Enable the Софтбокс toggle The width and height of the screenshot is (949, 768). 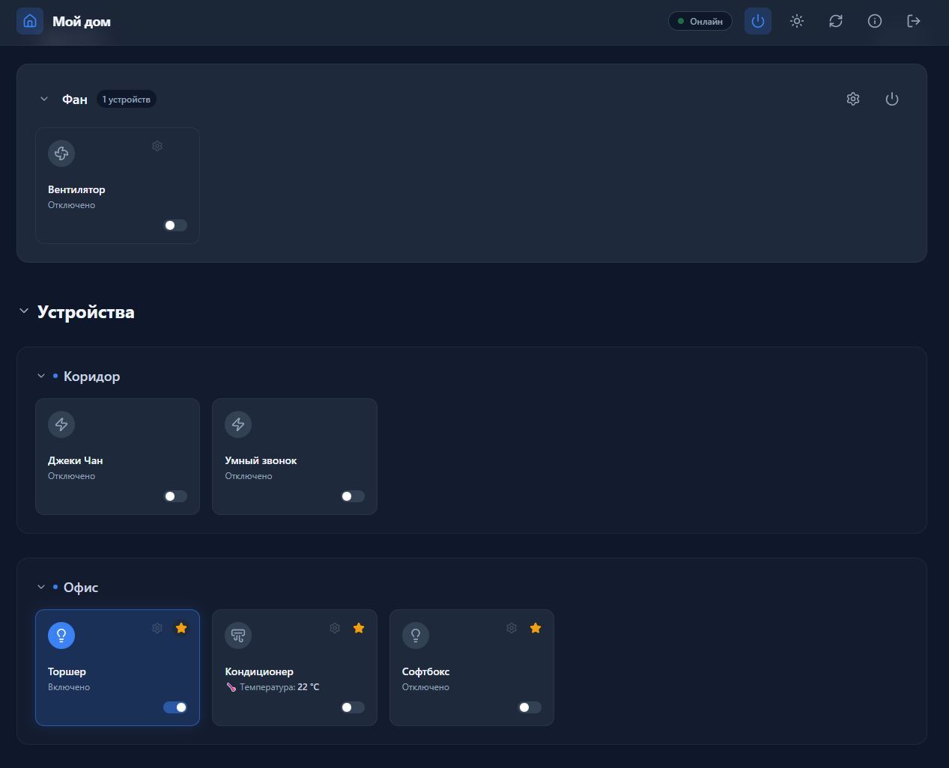530,707
